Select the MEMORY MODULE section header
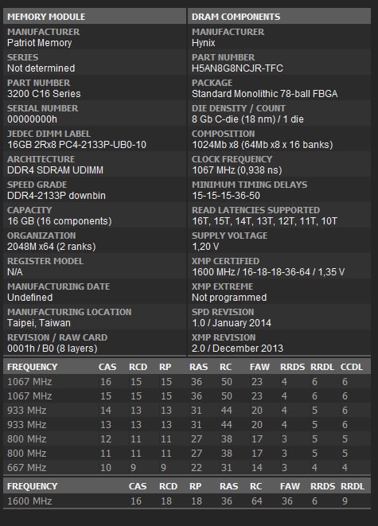The height and width of the screenshot is (526, 378). [94, 17]
